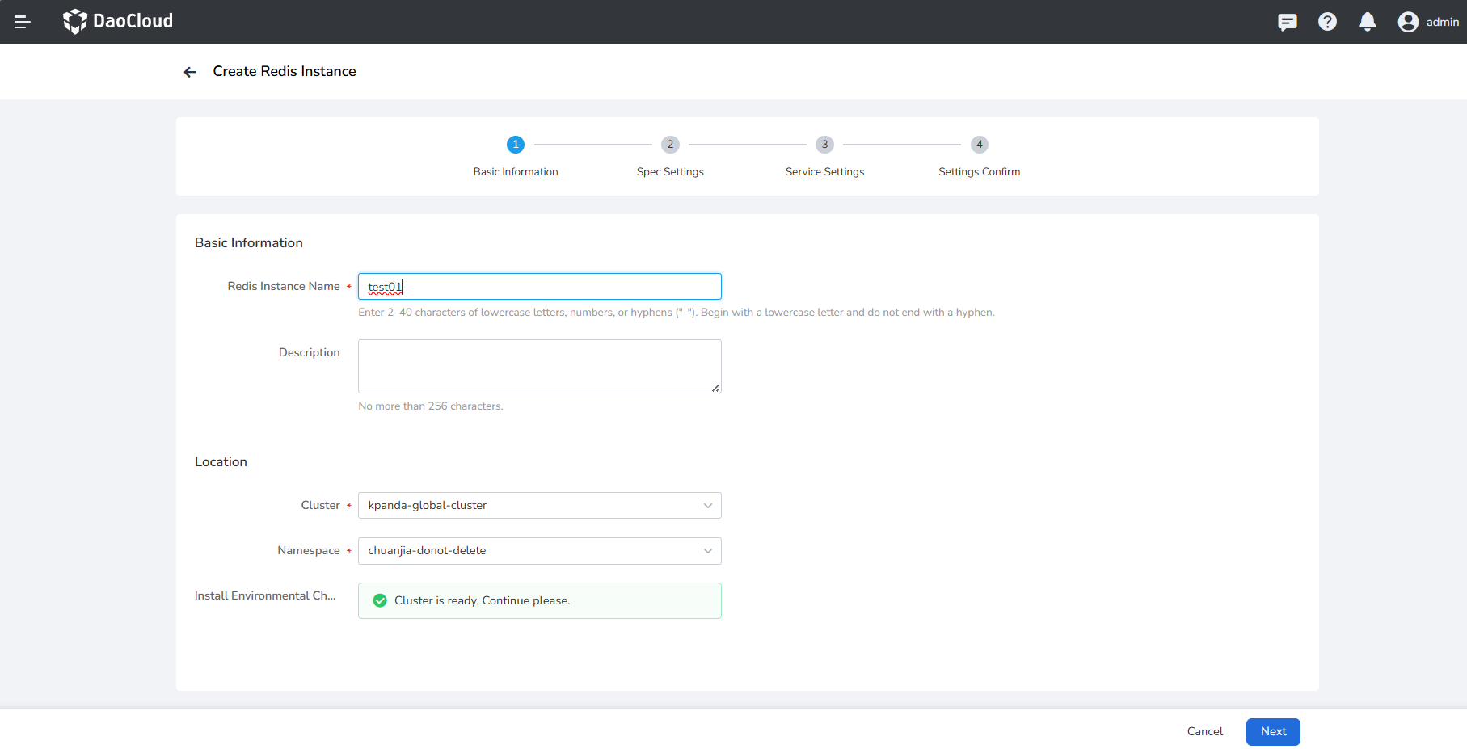Select step 2 Spec Settings
The image size is (1467, 749).
point(670,145)
